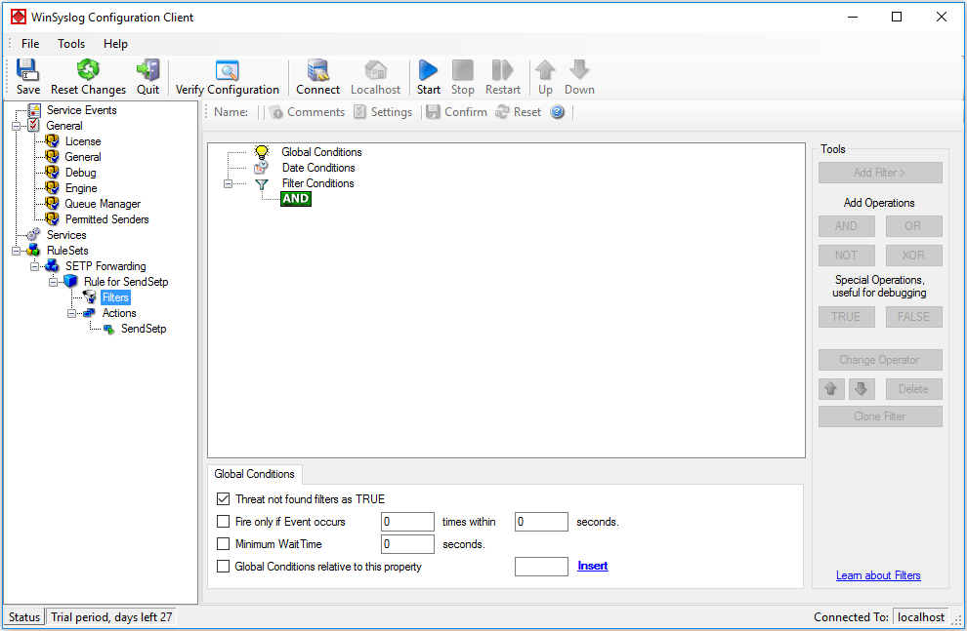Click the event times count field
This screenshot has height=631, width=967.
[407, 522]
